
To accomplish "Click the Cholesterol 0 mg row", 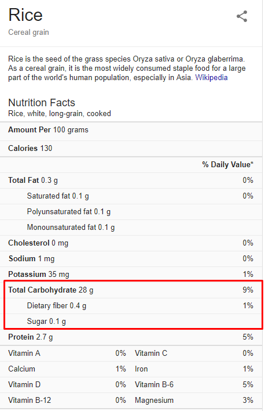I will 131,243.
